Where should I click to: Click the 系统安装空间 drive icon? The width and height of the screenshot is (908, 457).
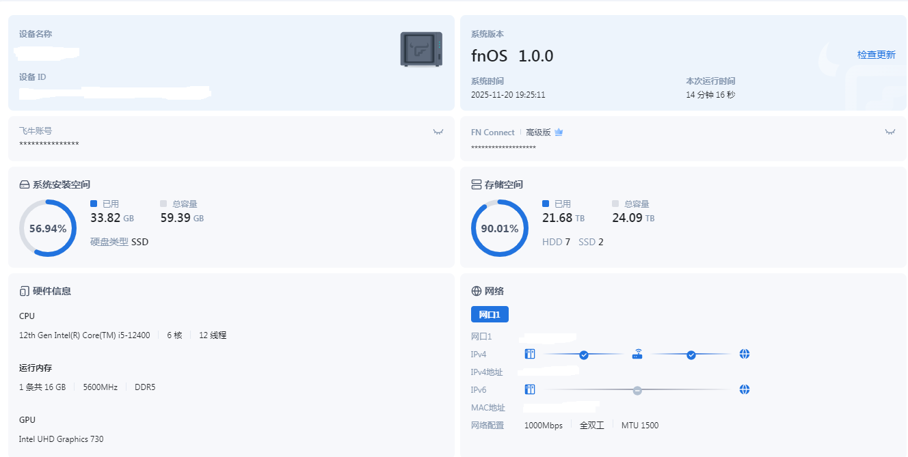(x=25, y=184)
